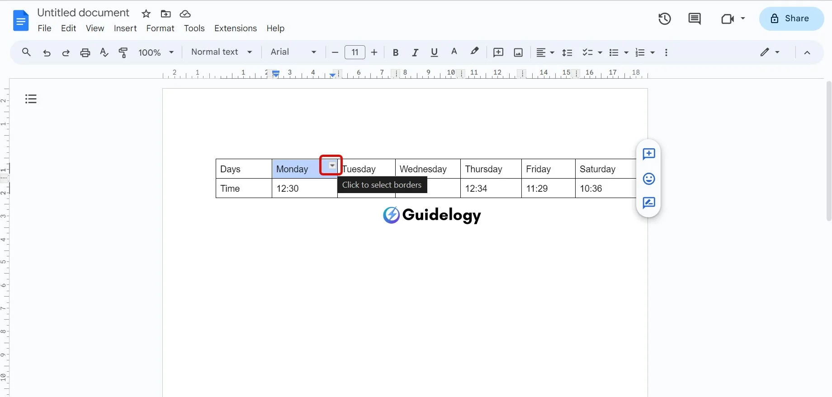The image size is (832, 397).
Task: Open the Tools menu
Action: point(194,28)
